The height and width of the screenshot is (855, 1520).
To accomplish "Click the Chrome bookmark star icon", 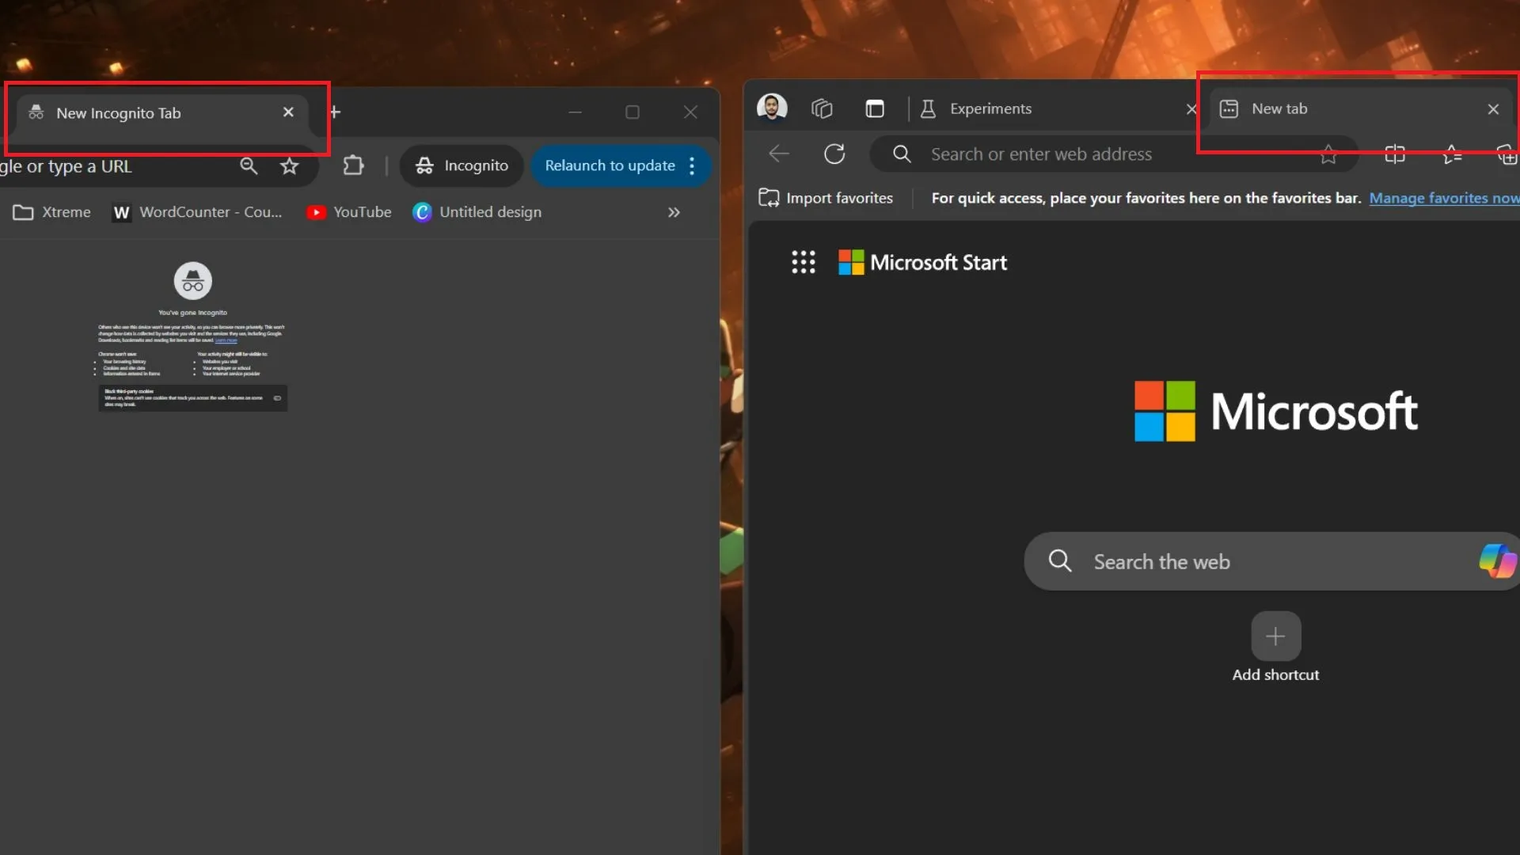I will click(289, 166).
